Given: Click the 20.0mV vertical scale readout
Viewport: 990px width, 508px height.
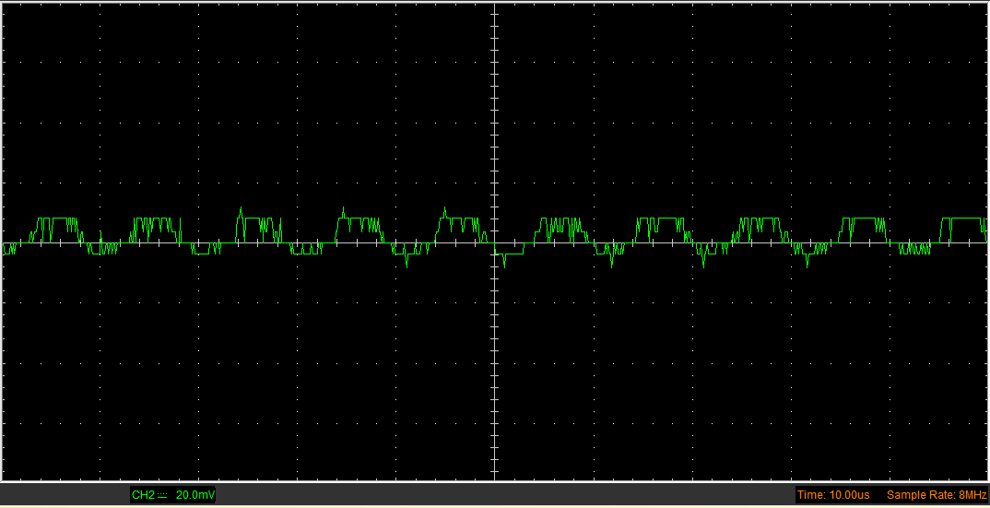Looking at the screenshot, I should pos(194,495).
